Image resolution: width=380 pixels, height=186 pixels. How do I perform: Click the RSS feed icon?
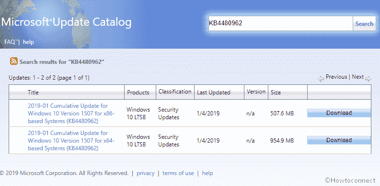click(14, 61)
